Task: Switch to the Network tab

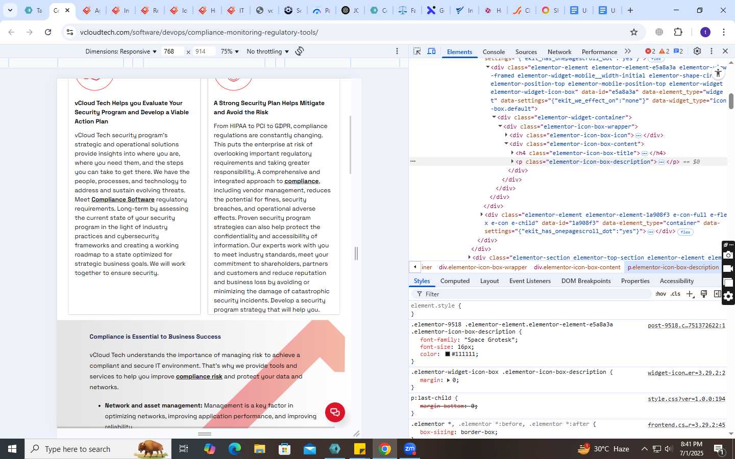Action: (559, 52)
